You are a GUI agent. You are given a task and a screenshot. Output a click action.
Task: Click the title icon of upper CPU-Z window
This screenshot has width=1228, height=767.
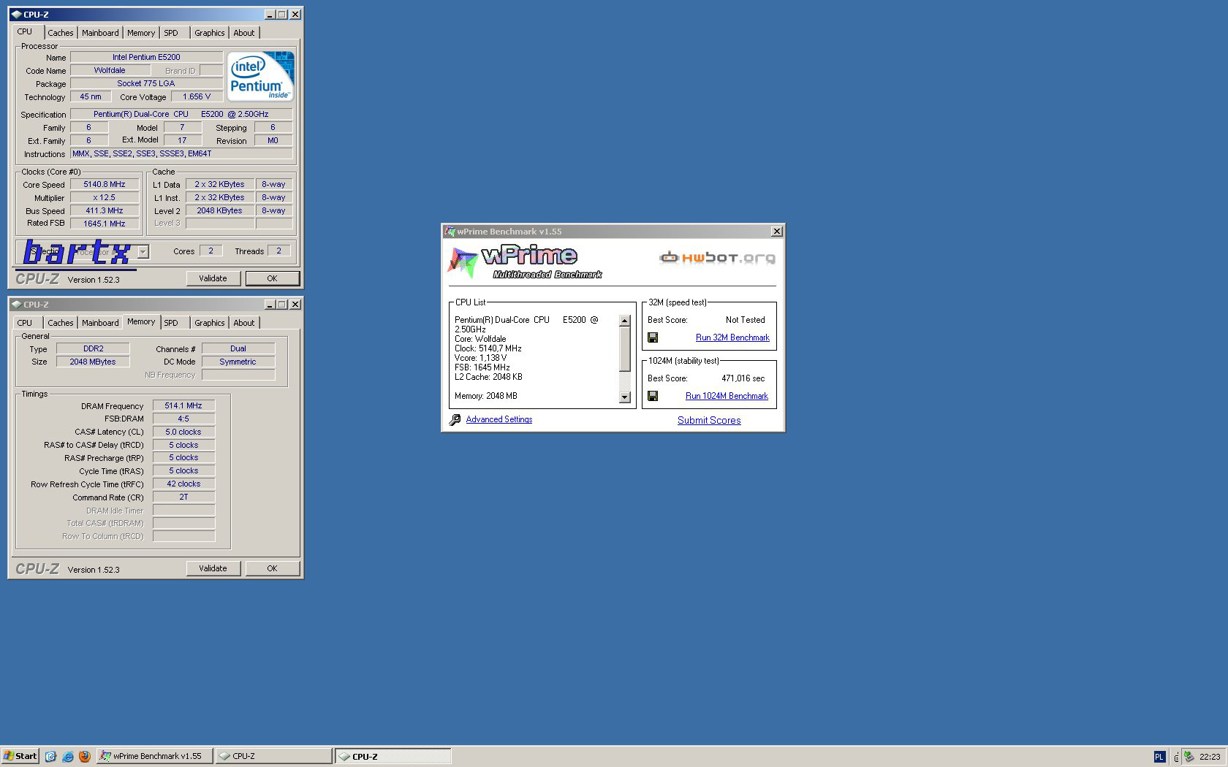16,15
